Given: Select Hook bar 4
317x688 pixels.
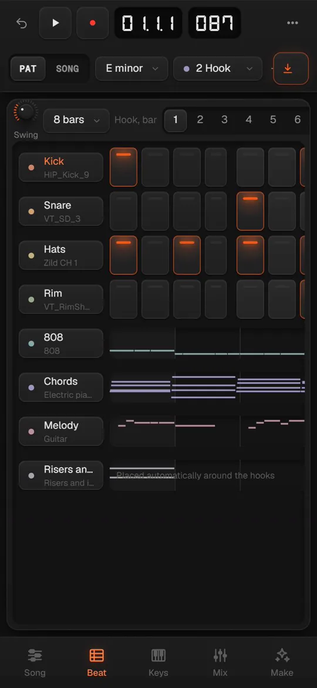Looking at the screenshot, I should (249, 120).
